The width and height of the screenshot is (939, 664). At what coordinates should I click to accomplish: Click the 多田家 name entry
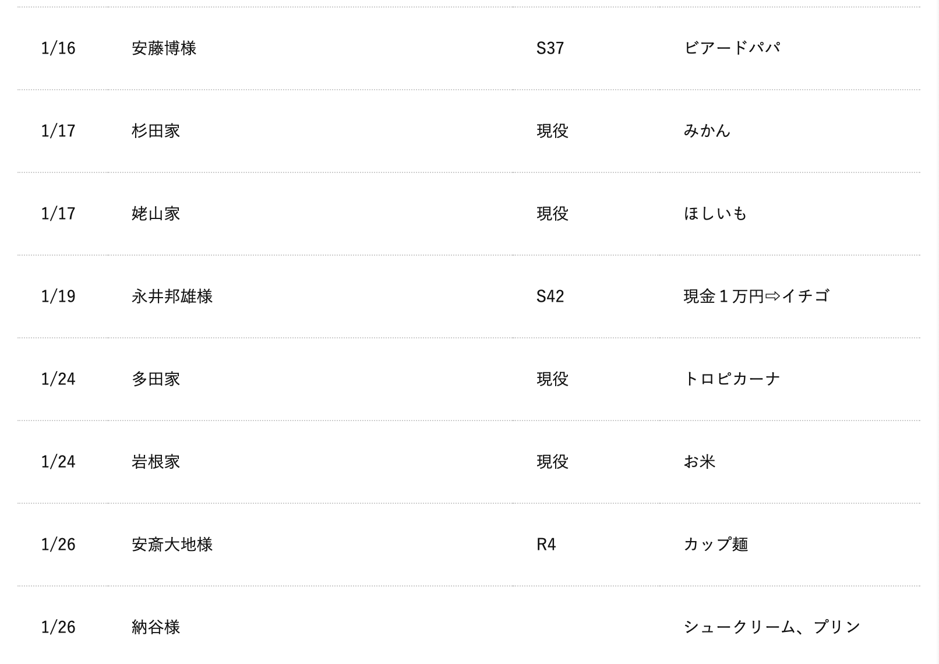pyautogui.click(x=156, y=379)
